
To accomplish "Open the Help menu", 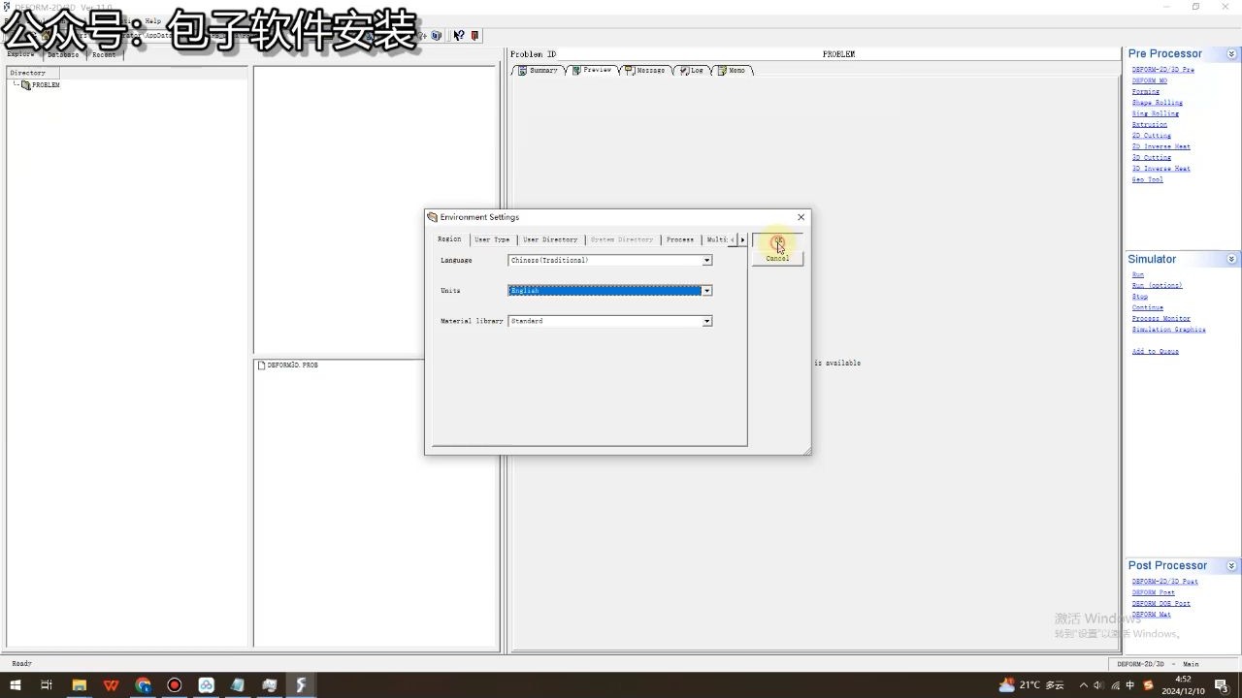I will point(153,20).
